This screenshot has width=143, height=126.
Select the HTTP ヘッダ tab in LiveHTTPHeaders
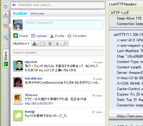tap(120, 13)
